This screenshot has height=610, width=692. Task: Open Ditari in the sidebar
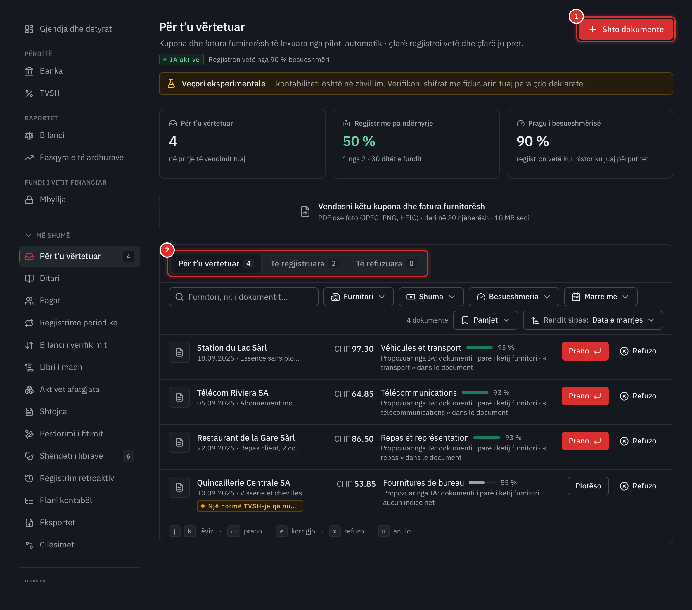79,279
